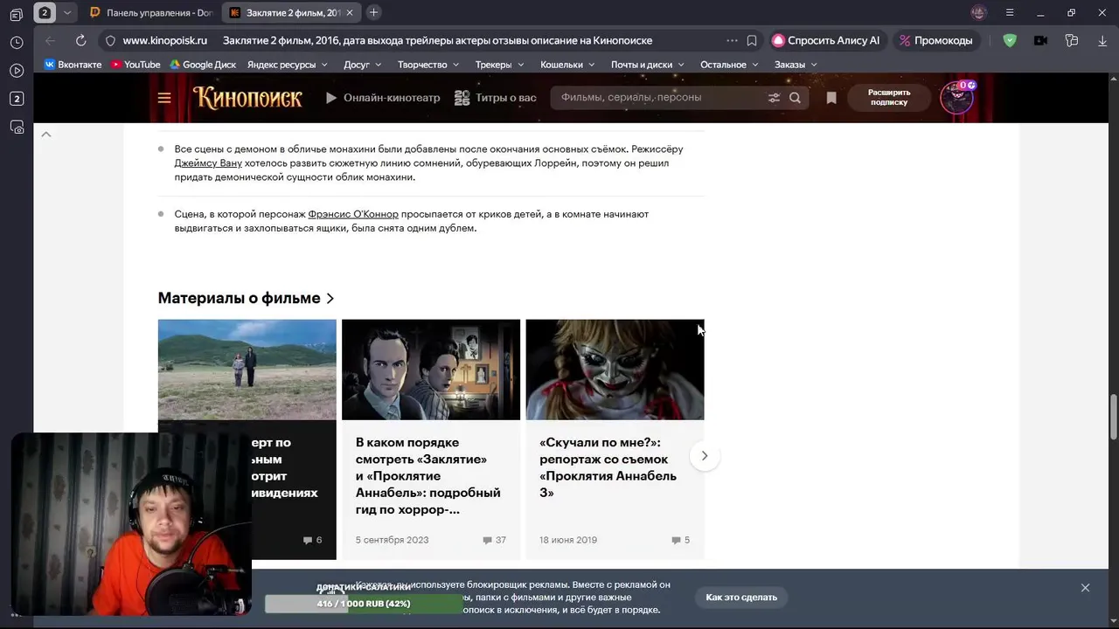Viewport: 1119px width, 629px height.
Task: Expand Кошельки bookmark folder
Action: pos(567,65)
